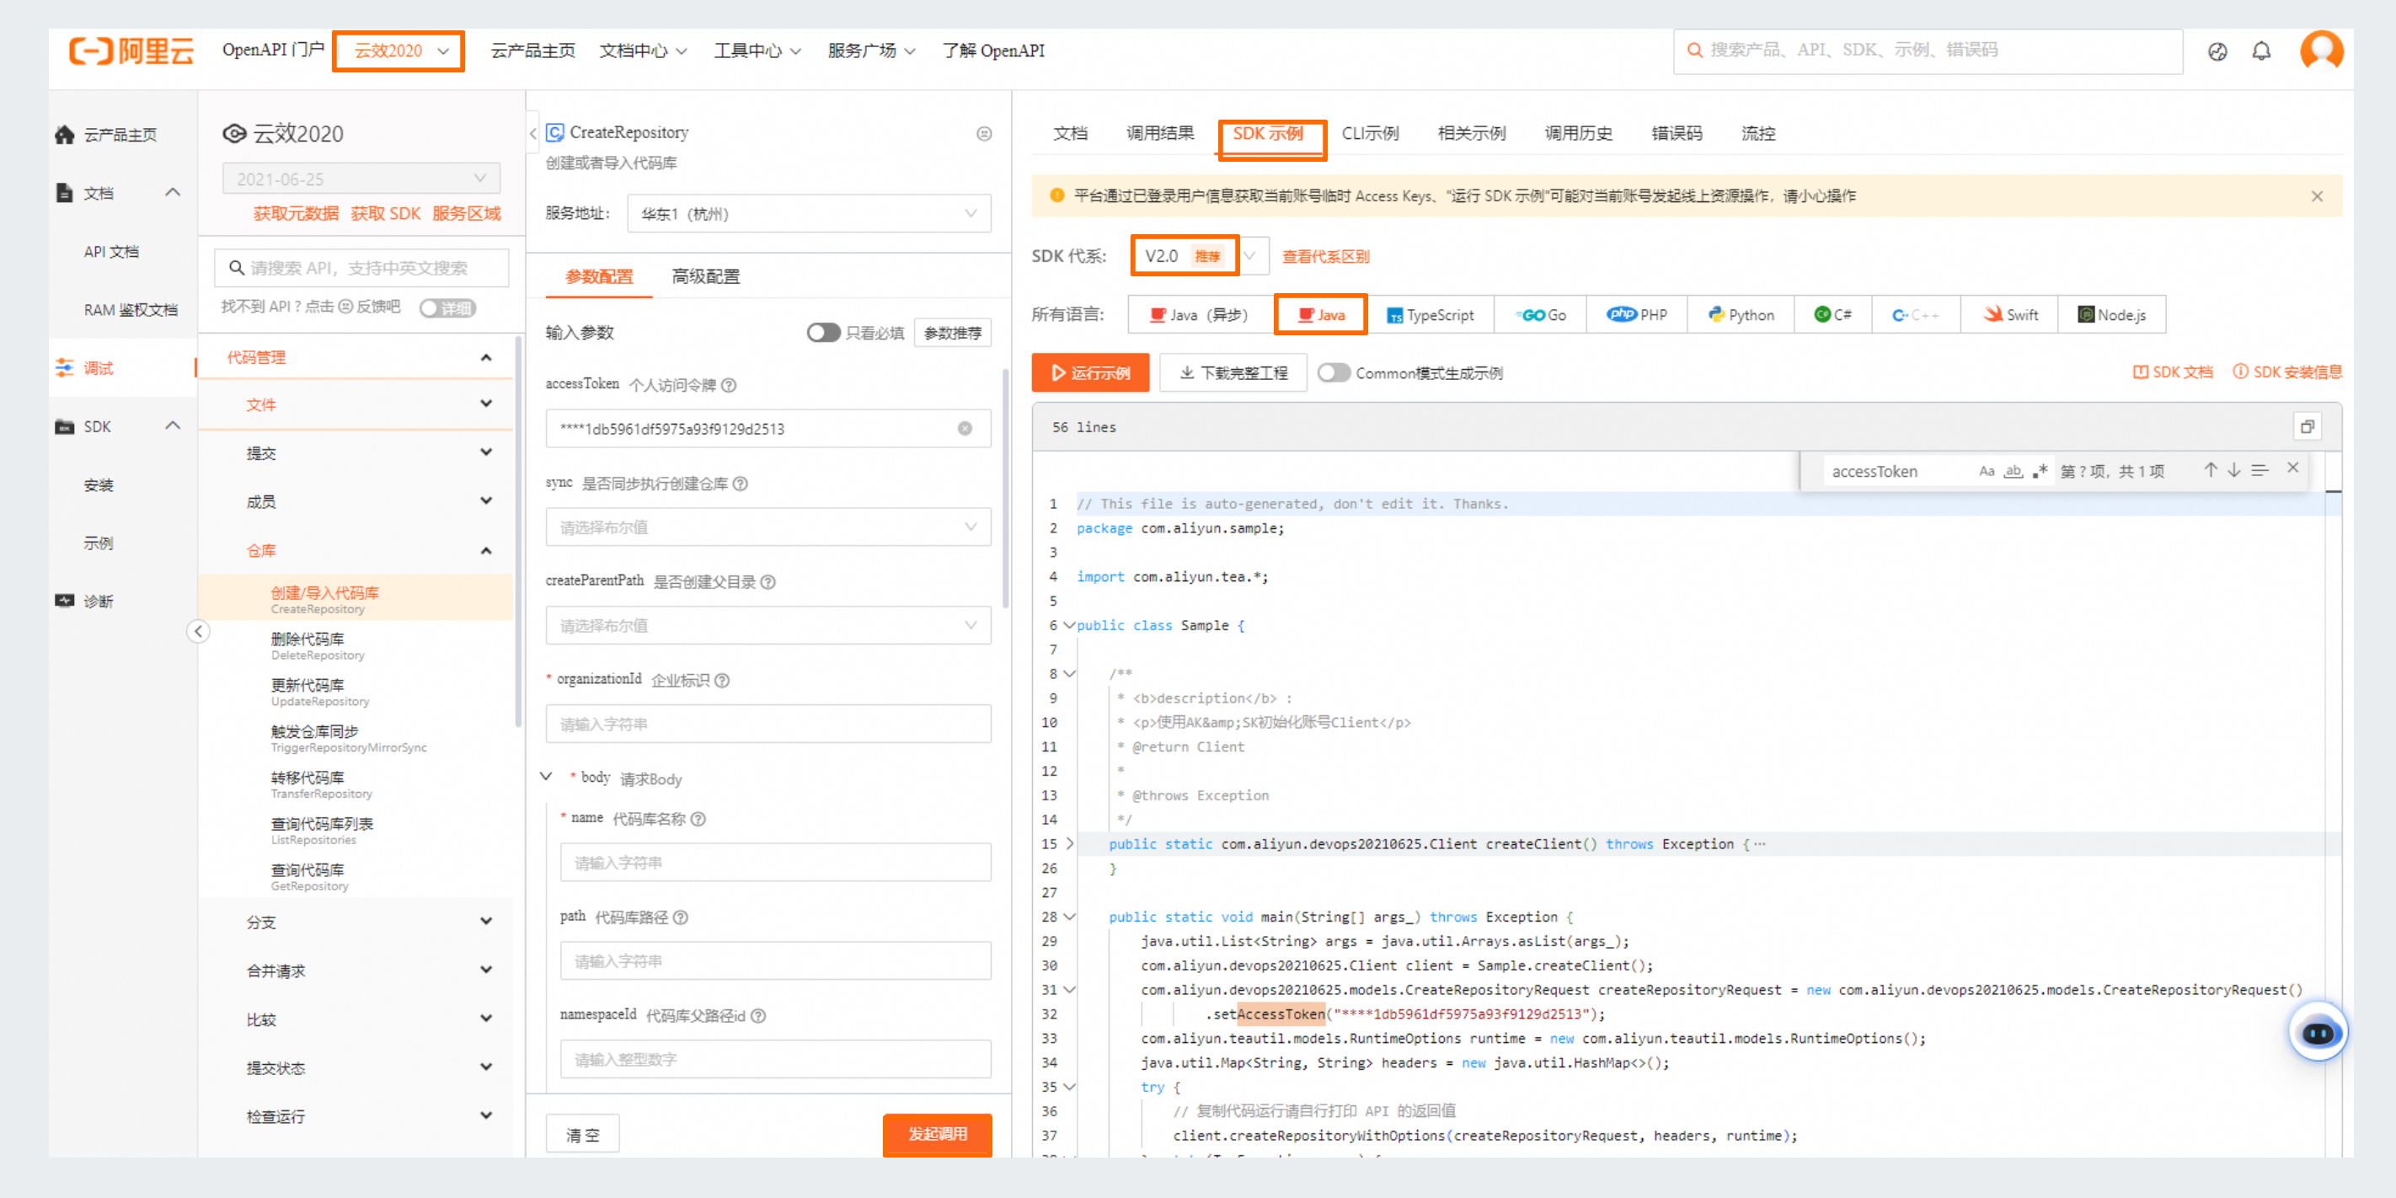Dismiss the Access Keys warning banner
This screenshot has height=1198, width=2396.
coord(2317,196)
